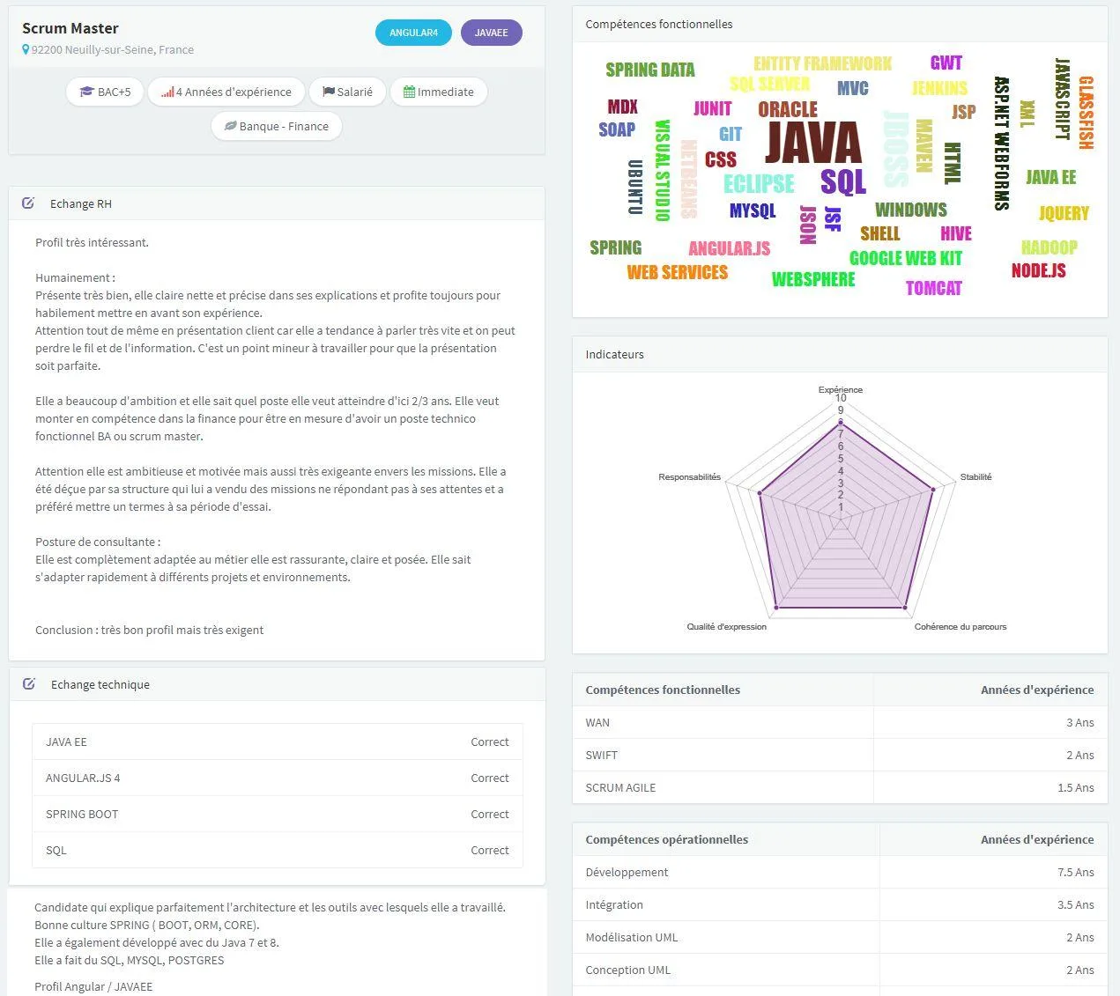The width and height of the screenshot is (1120, 996).
Task: Click the calendar icon in Immediate badge
Action: click(409, 92)
